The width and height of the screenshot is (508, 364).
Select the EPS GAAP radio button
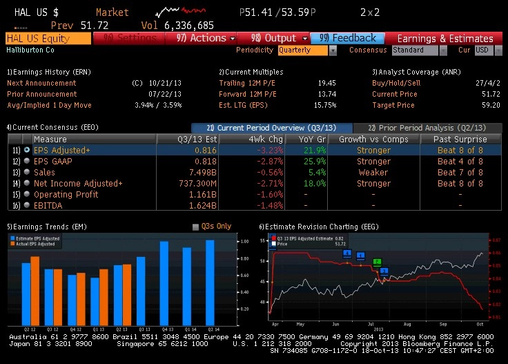(x=27, y=161)
